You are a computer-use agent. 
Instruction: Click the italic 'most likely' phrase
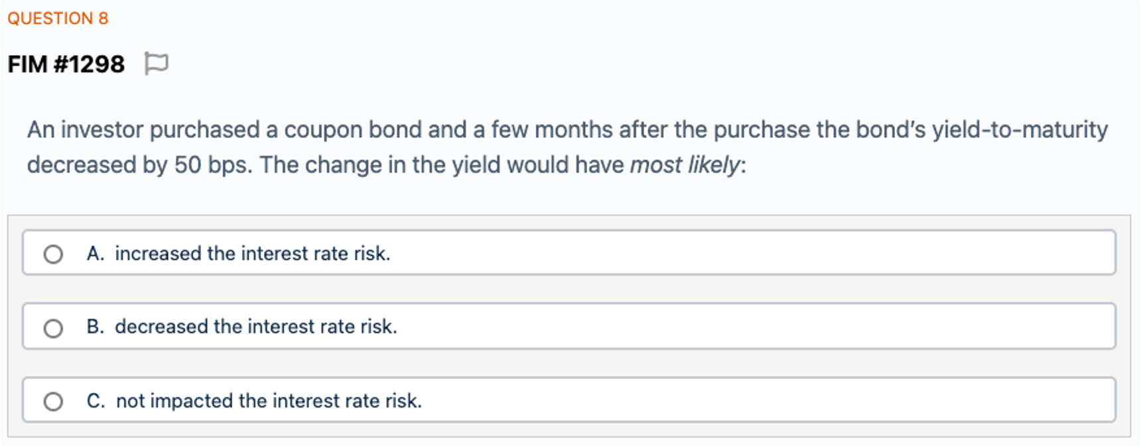[684, 165]
